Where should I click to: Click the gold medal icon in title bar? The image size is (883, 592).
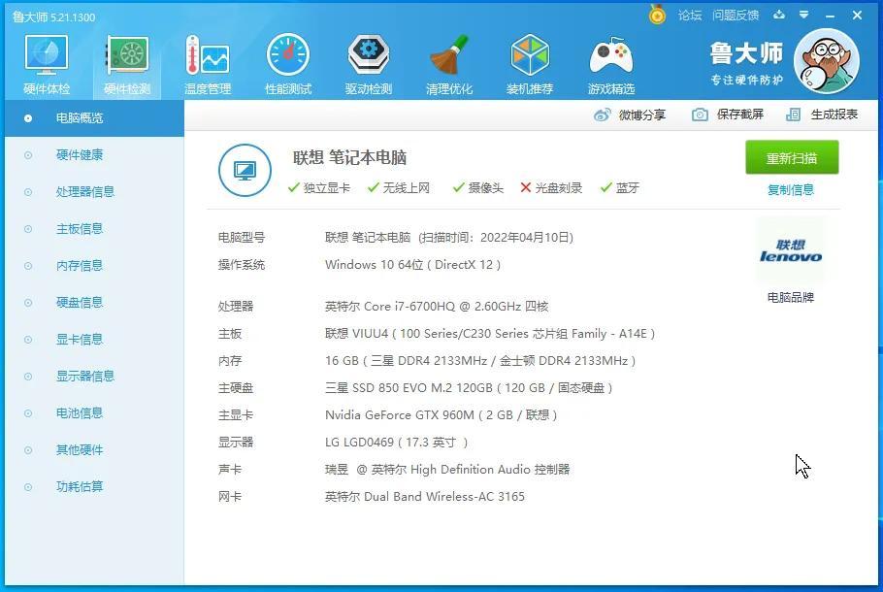tap(657, 15)
